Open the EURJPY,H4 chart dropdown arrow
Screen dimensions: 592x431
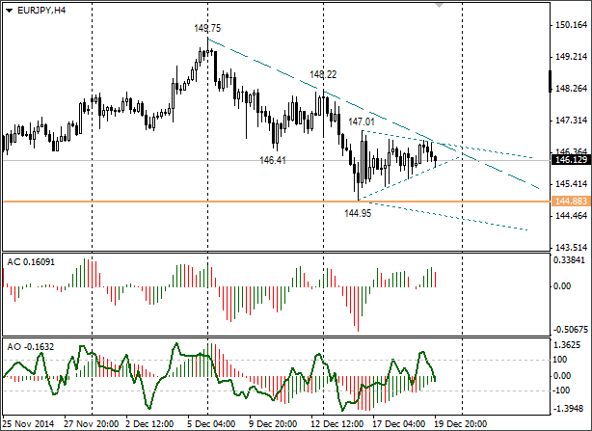pos(10,11)
